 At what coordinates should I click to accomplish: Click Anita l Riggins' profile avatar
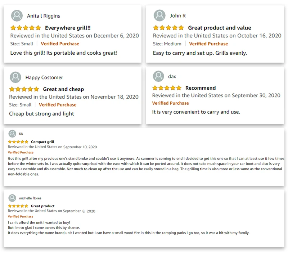[x=17, y=16]
